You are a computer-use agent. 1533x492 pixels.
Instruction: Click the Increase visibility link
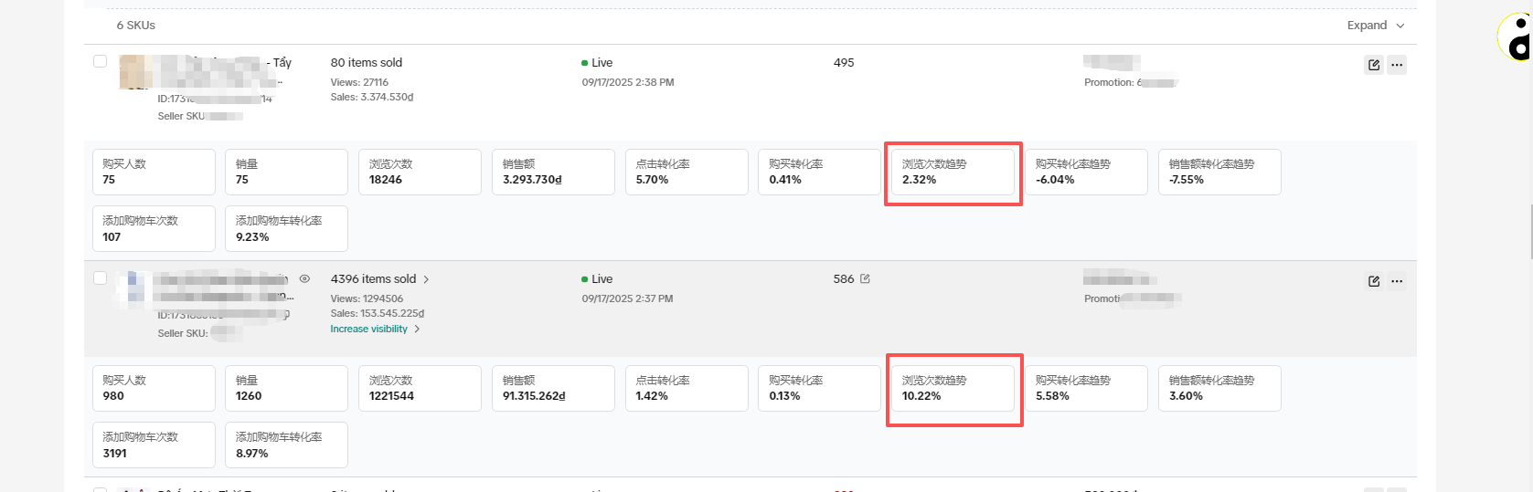coord(369,329)
